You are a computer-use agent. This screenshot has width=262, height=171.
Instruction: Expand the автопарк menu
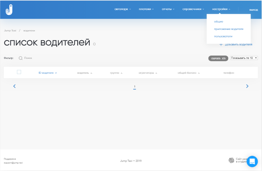pos(123,9)
